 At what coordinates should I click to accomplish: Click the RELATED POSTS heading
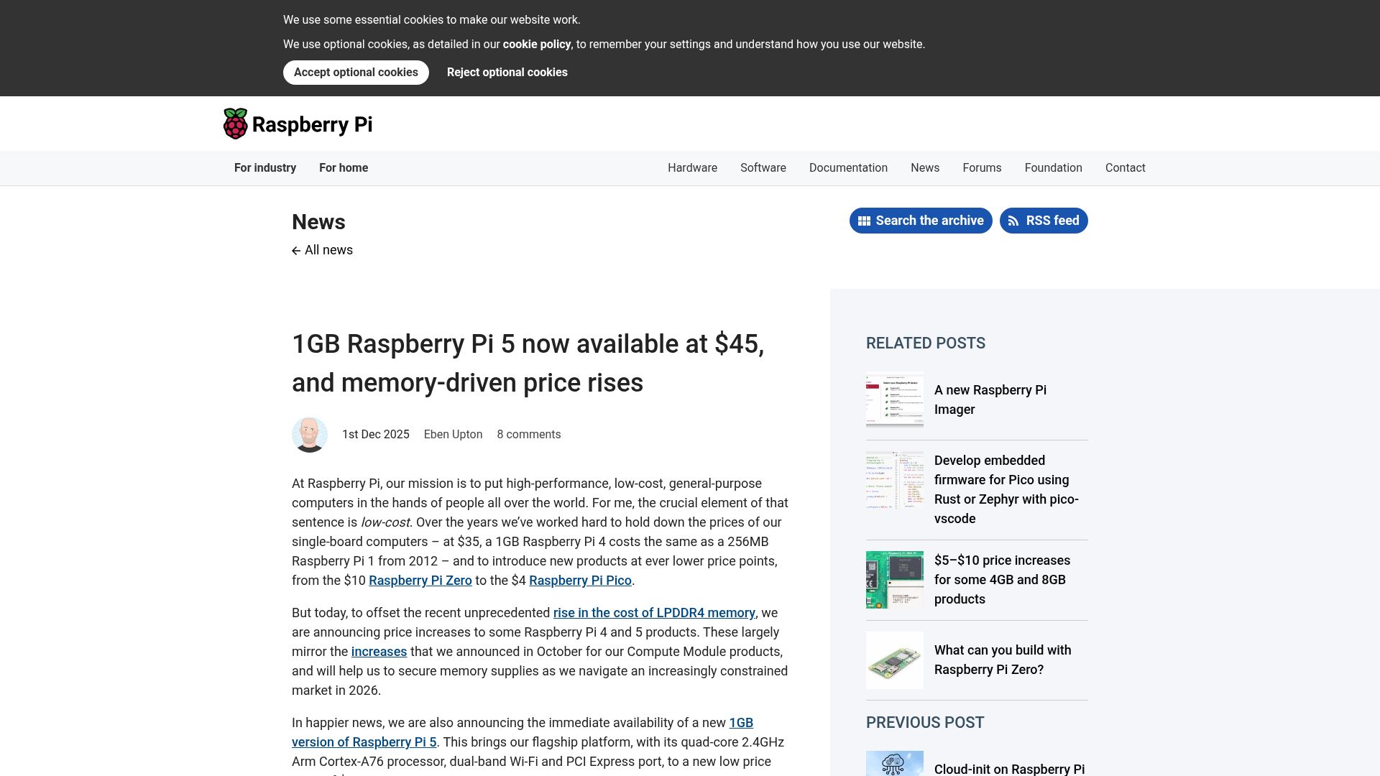tap(926, 343)
